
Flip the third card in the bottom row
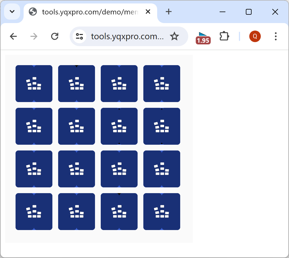click(x=119, y=212)
